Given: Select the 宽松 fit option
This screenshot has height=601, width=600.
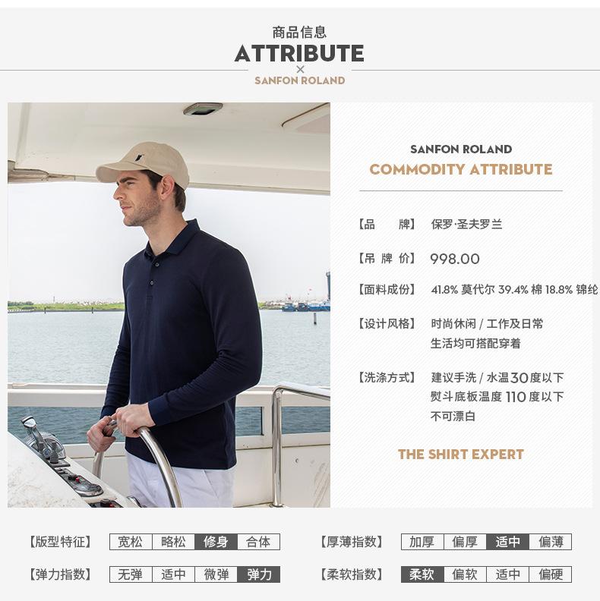Looking at the screenshot, I should pos(131,542).
